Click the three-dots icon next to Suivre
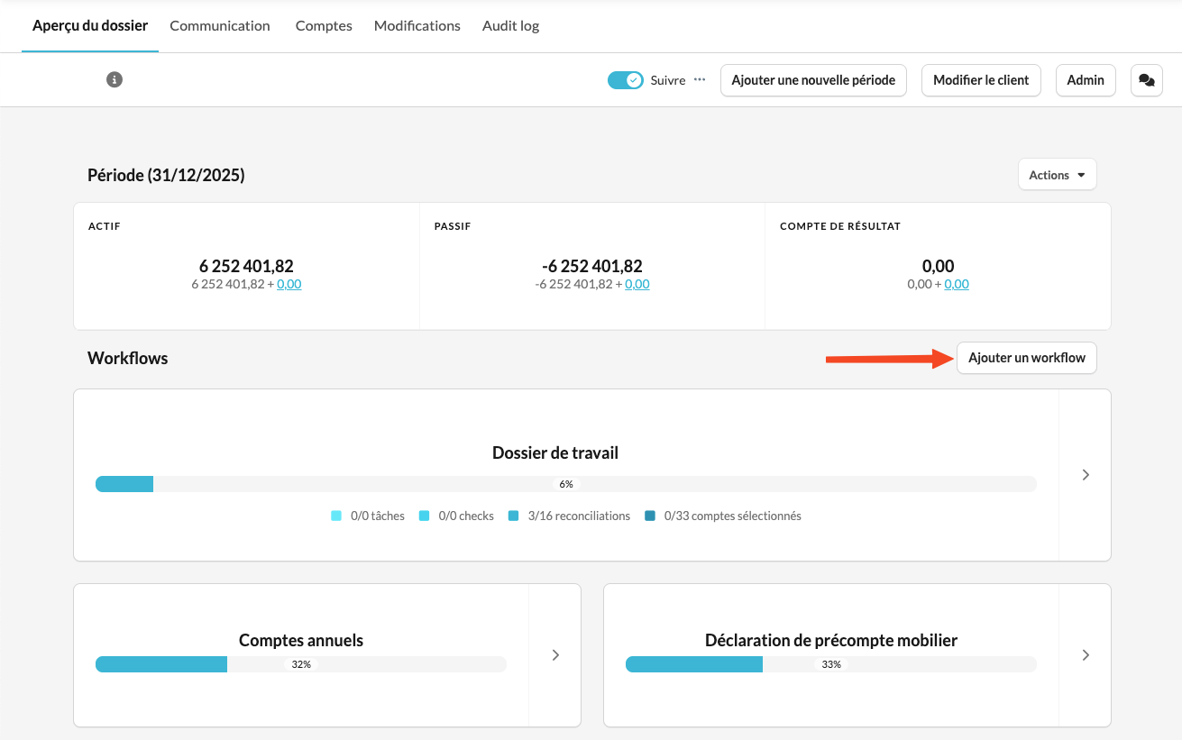Screen dimensions: 1182x740 (x=700, y=79)
